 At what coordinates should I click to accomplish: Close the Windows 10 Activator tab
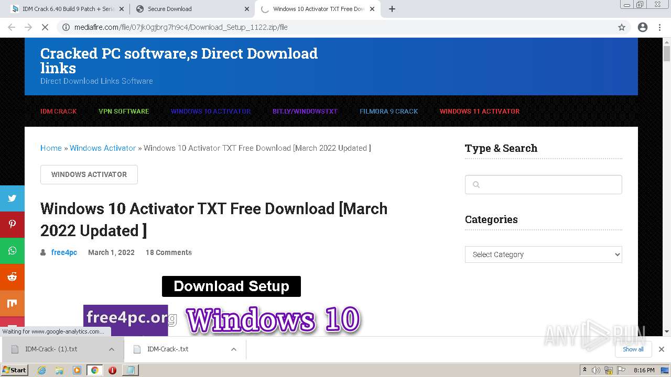pyautogui.click(x=372, y=9)
